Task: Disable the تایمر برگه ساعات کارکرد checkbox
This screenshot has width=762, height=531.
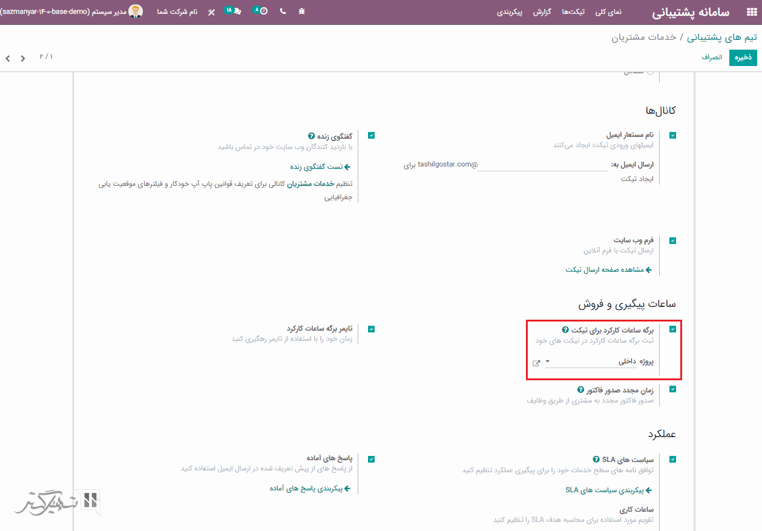Action: (x=371, y=329)
